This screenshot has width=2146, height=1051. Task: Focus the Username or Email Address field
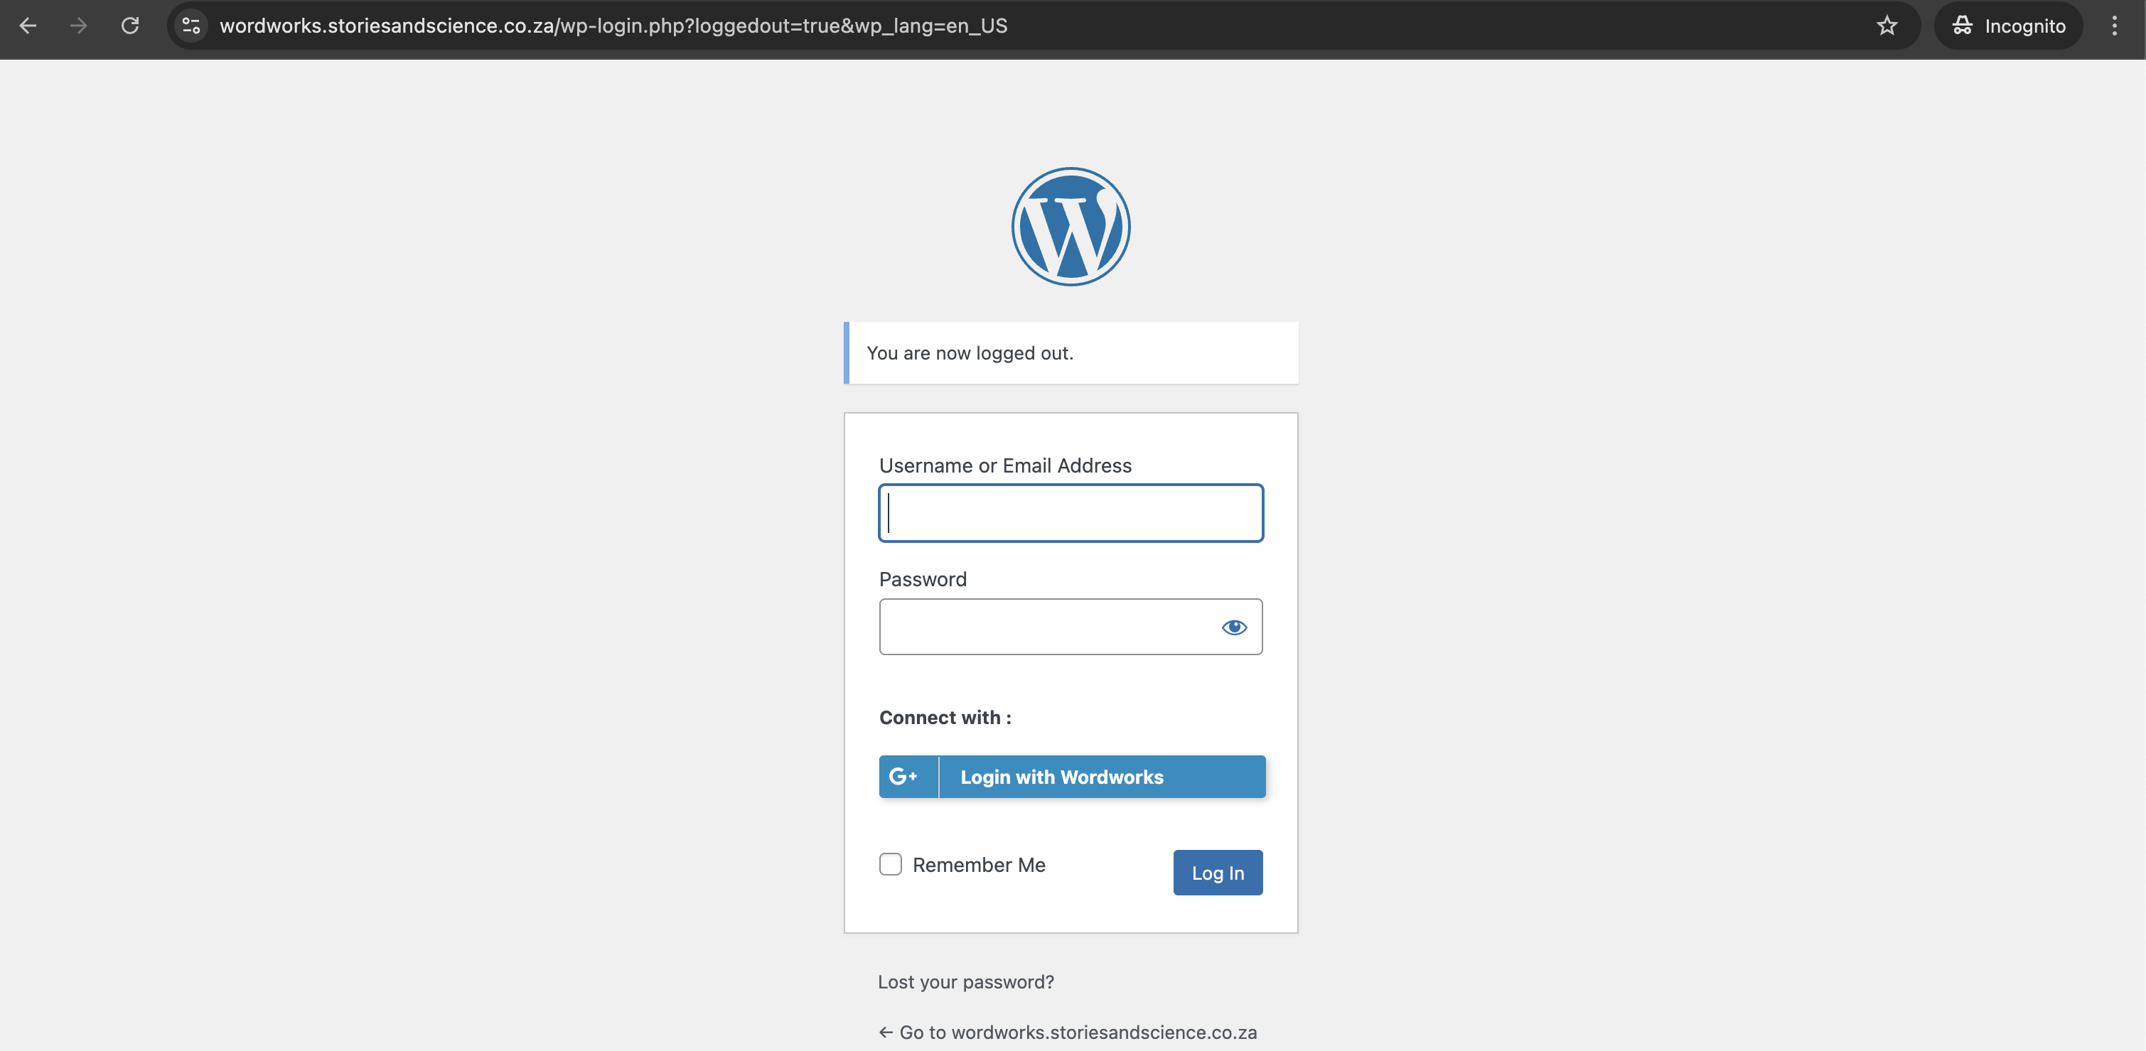[x=1071, y=513]
